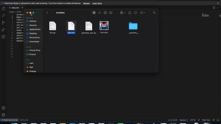Open the Extensions view in VS Code
Viewport: 221px width, 124px height.
pyautogui.click(x=3, y=37)
